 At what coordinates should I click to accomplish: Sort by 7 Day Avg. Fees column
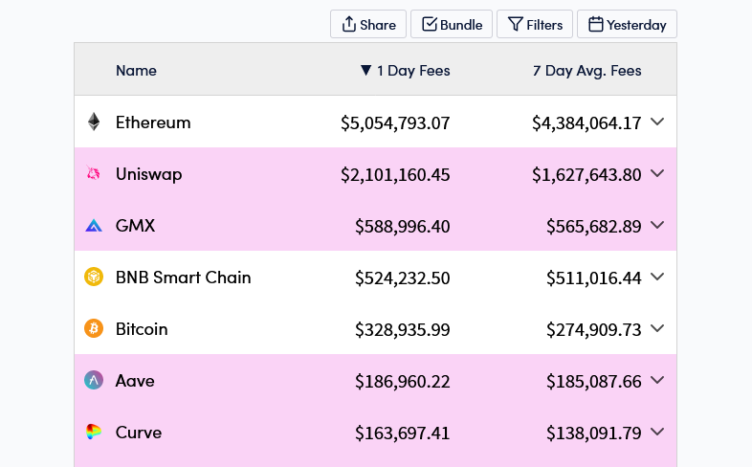point(586,71)
